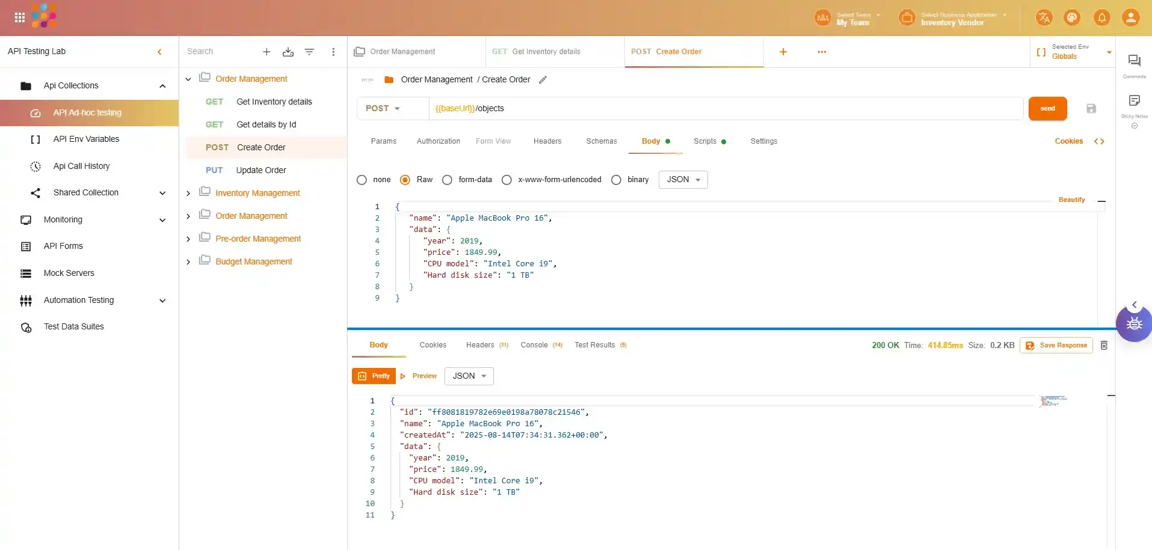Open the Test Results response tab
This screenshot has height=550, width=1152.
pyautogui.click(x=594, y=345)
